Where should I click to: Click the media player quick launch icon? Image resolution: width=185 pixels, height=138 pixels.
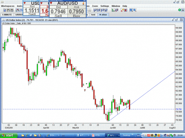point(40,135)
